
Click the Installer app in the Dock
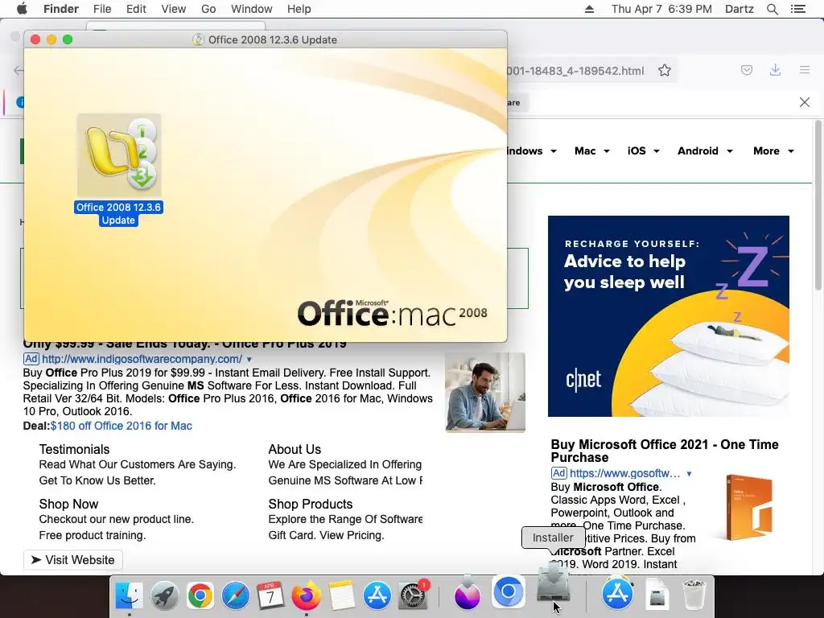(554, 583)
